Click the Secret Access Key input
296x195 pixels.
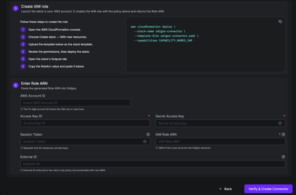coord(220,123)
